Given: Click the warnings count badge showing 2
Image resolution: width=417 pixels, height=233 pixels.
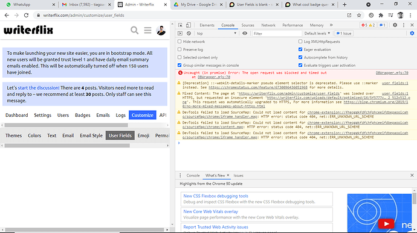Looking at the screenshot, I should coord(372,25).
